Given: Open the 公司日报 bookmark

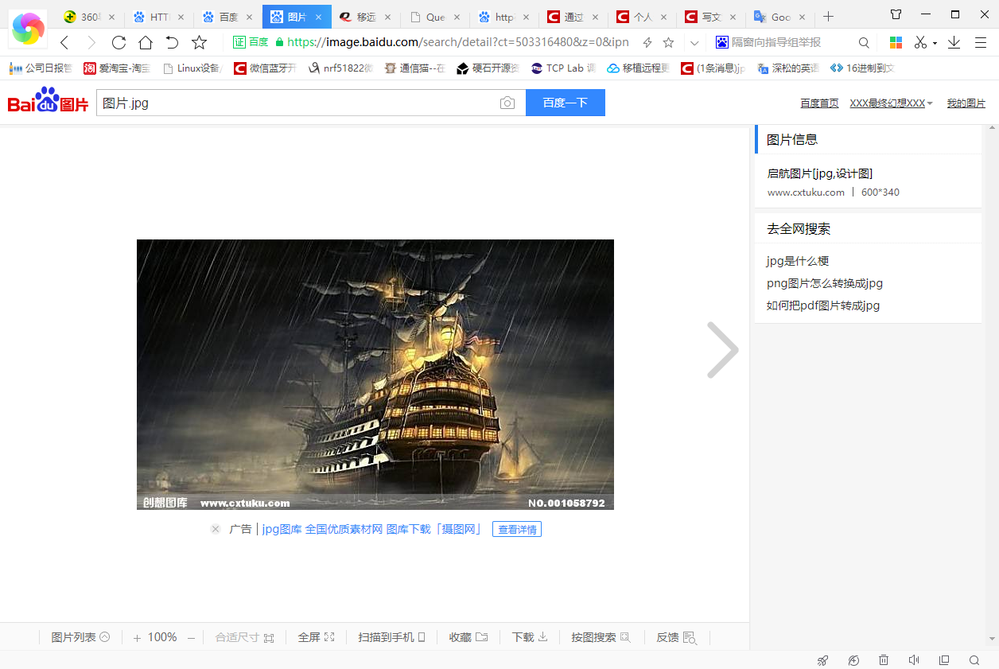Looking at the screenshot, I should click(x=41, y=68).
